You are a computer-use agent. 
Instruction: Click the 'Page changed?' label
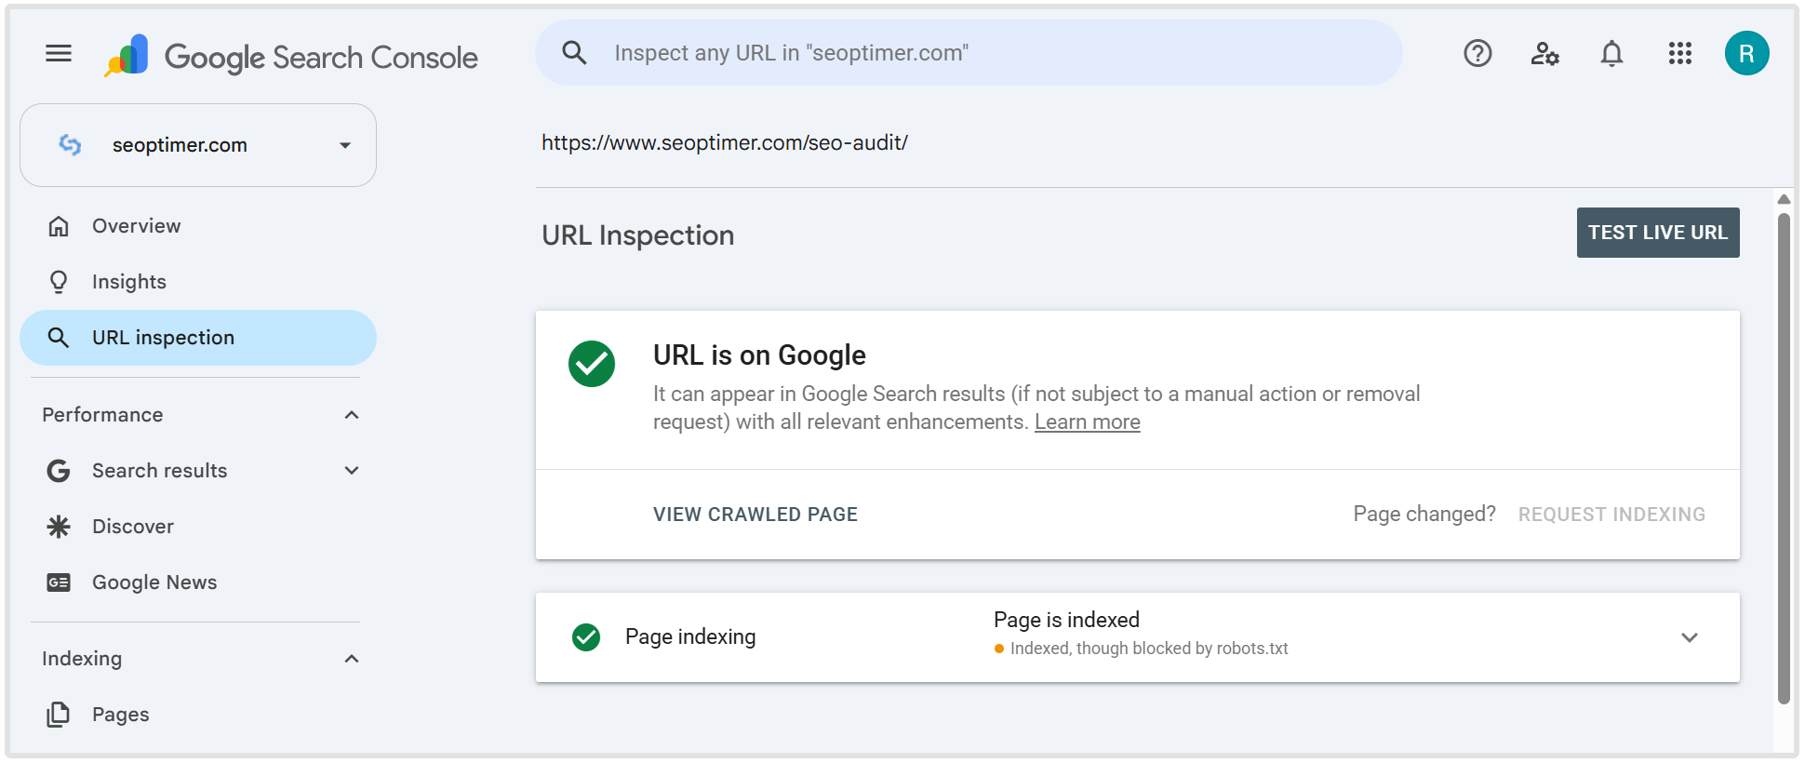[x=1424, y=515]
